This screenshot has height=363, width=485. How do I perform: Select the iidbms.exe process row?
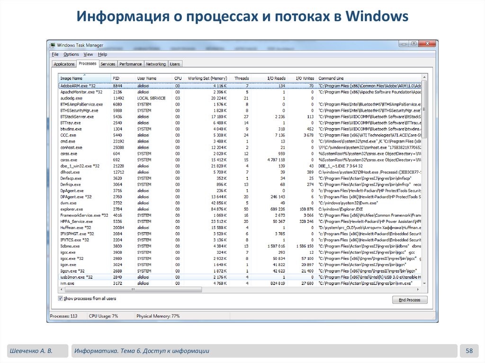pyautogui.click(x=240, y=246)
